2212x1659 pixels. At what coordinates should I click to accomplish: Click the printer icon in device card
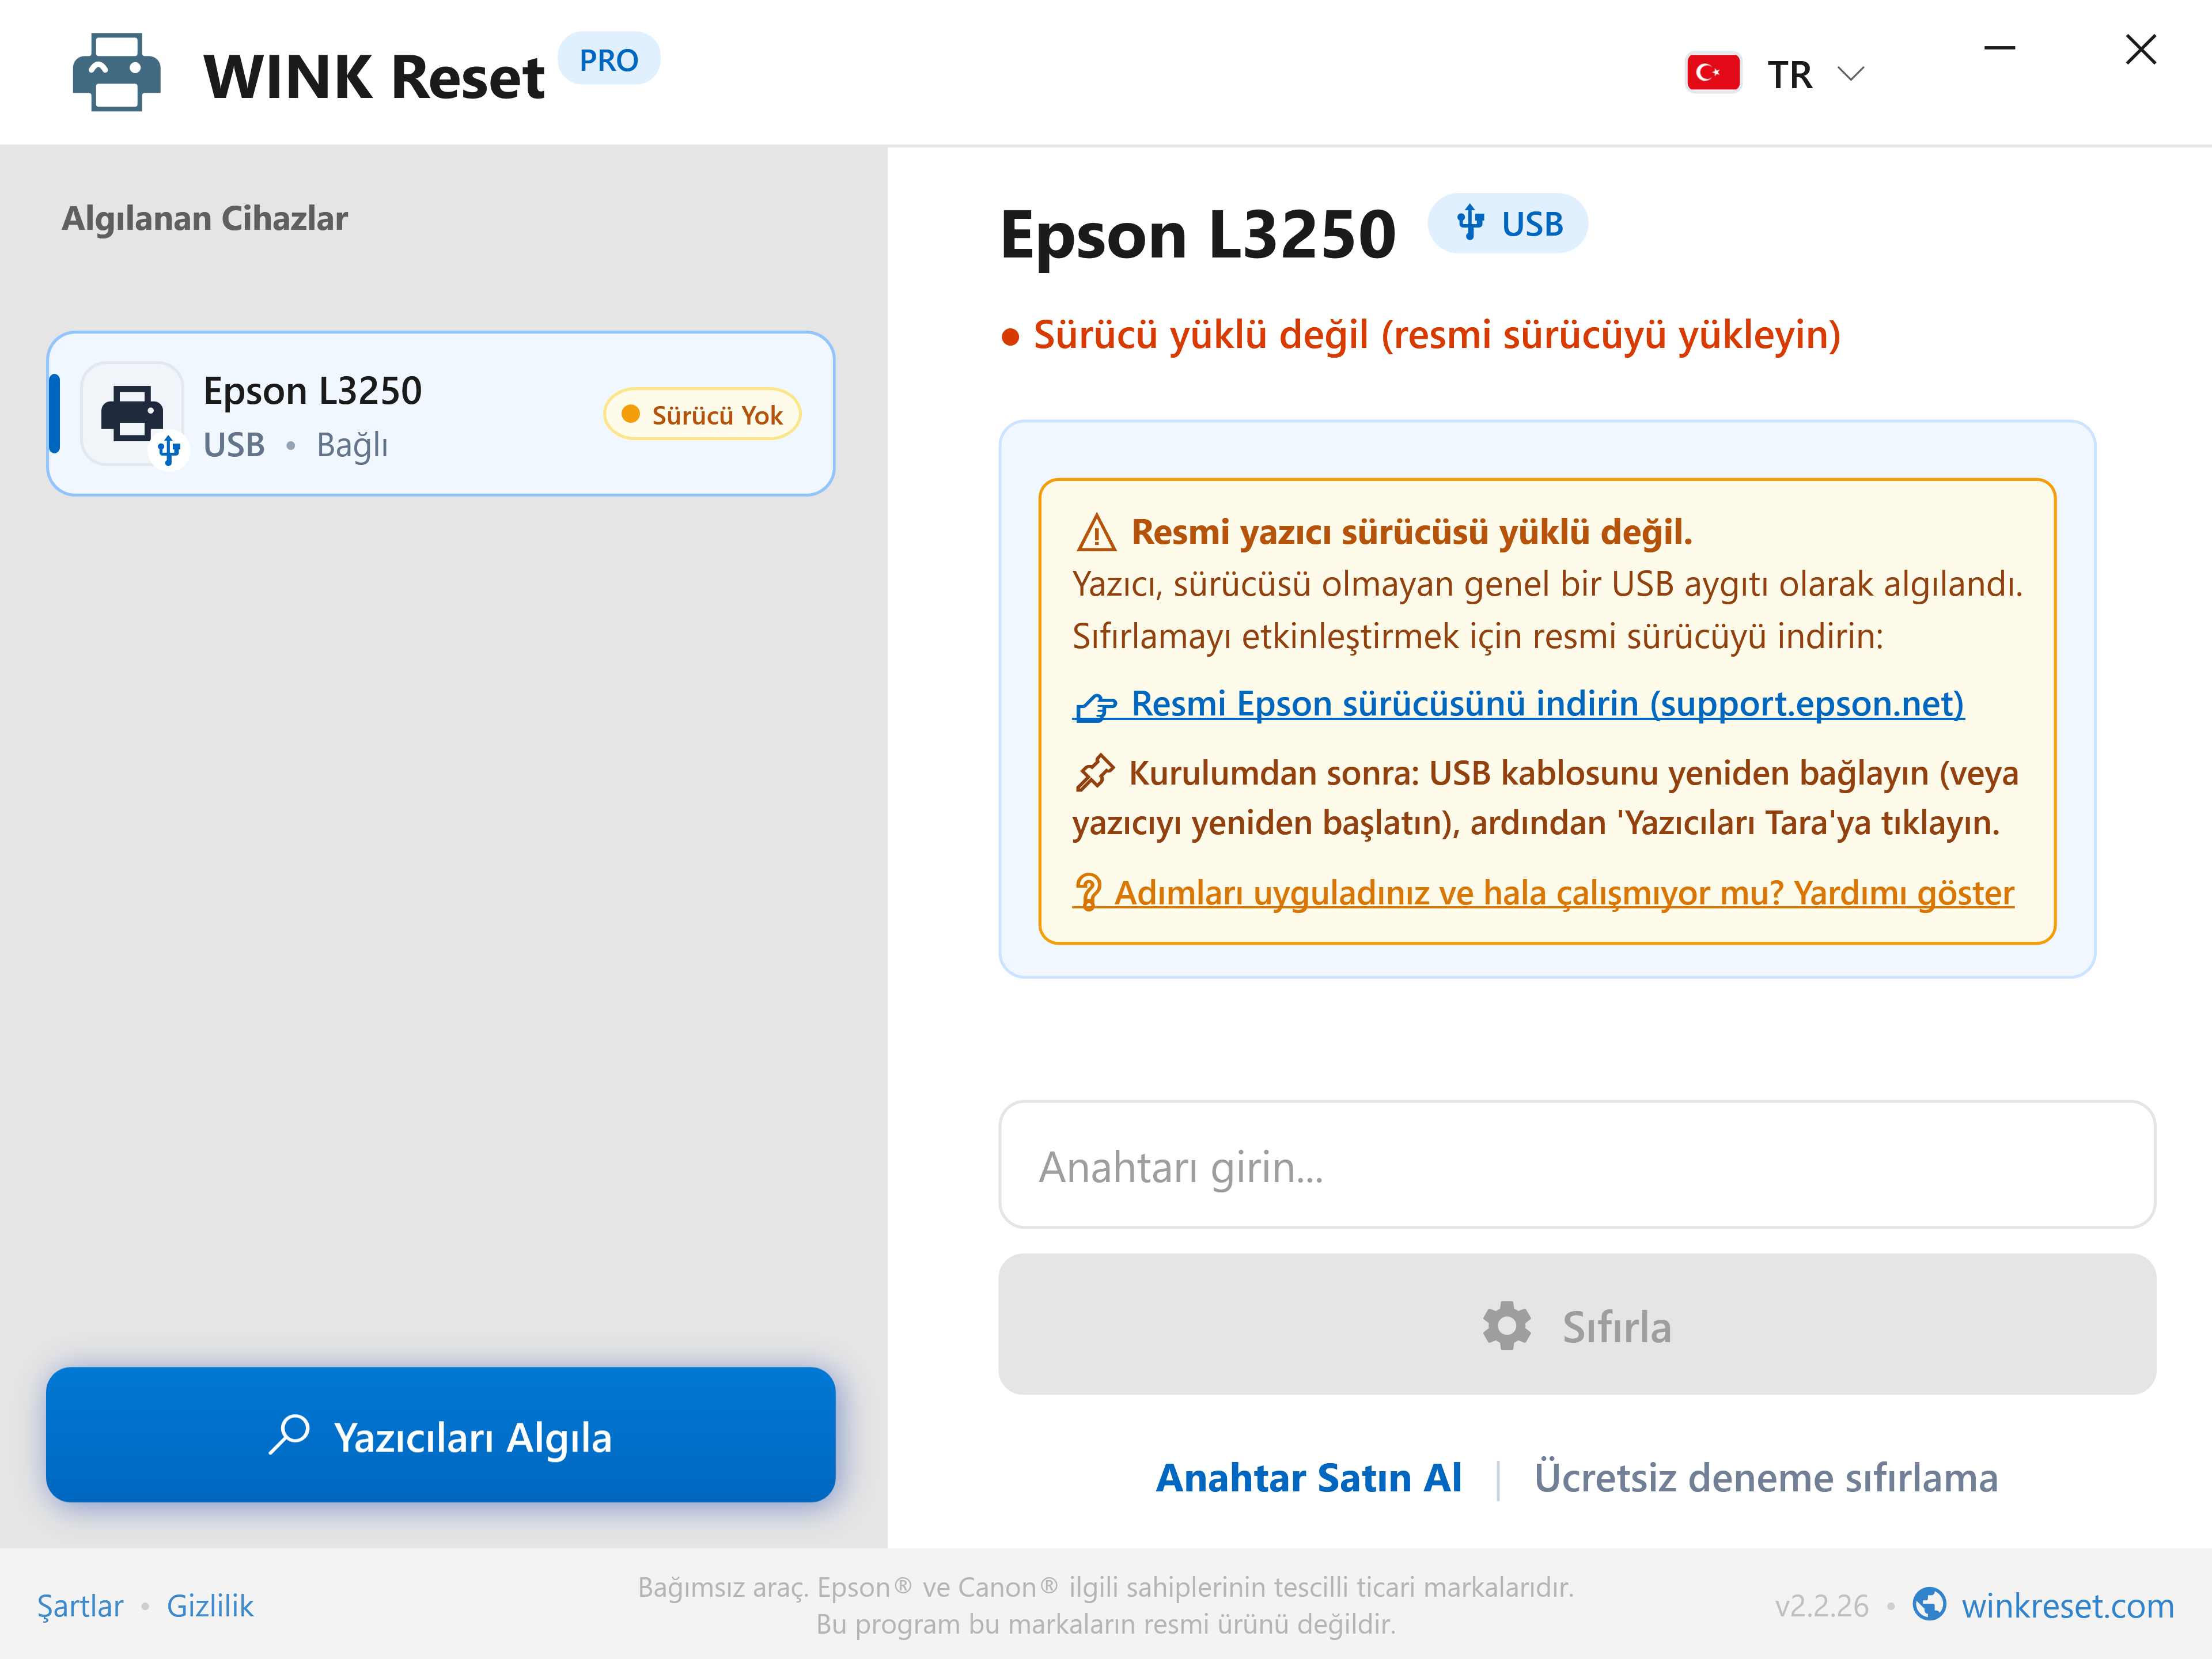click(132, 413)
